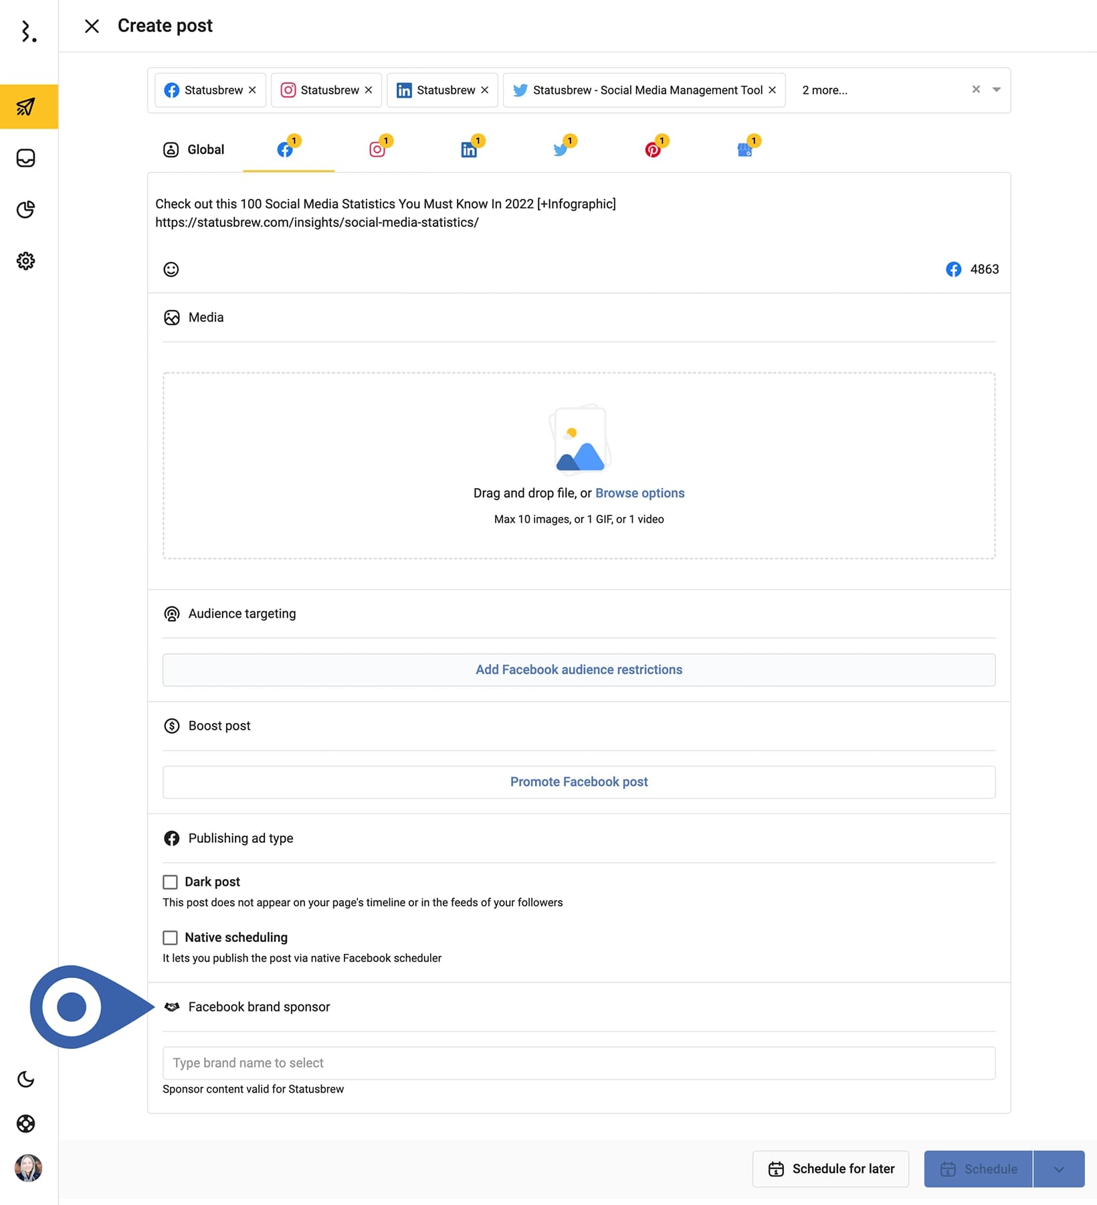Click the '2 more...' profiles indicator
The image size is (1097, 1205).
(825, 90)
